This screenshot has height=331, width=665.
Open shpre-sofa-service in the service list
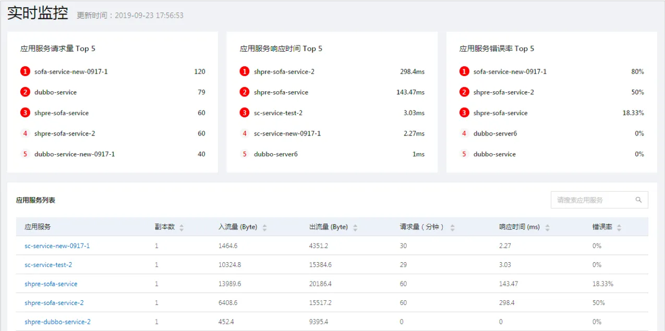click(x=51, y=284)
